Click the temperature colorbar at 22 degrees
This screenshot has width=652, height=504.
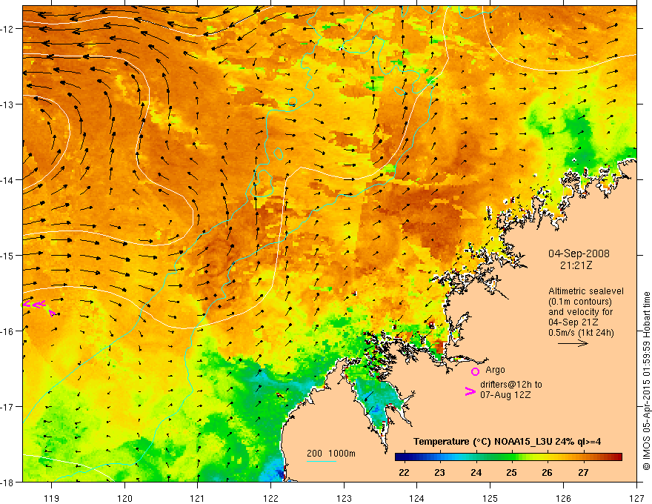pyautogui.click(x=404, y=457)
